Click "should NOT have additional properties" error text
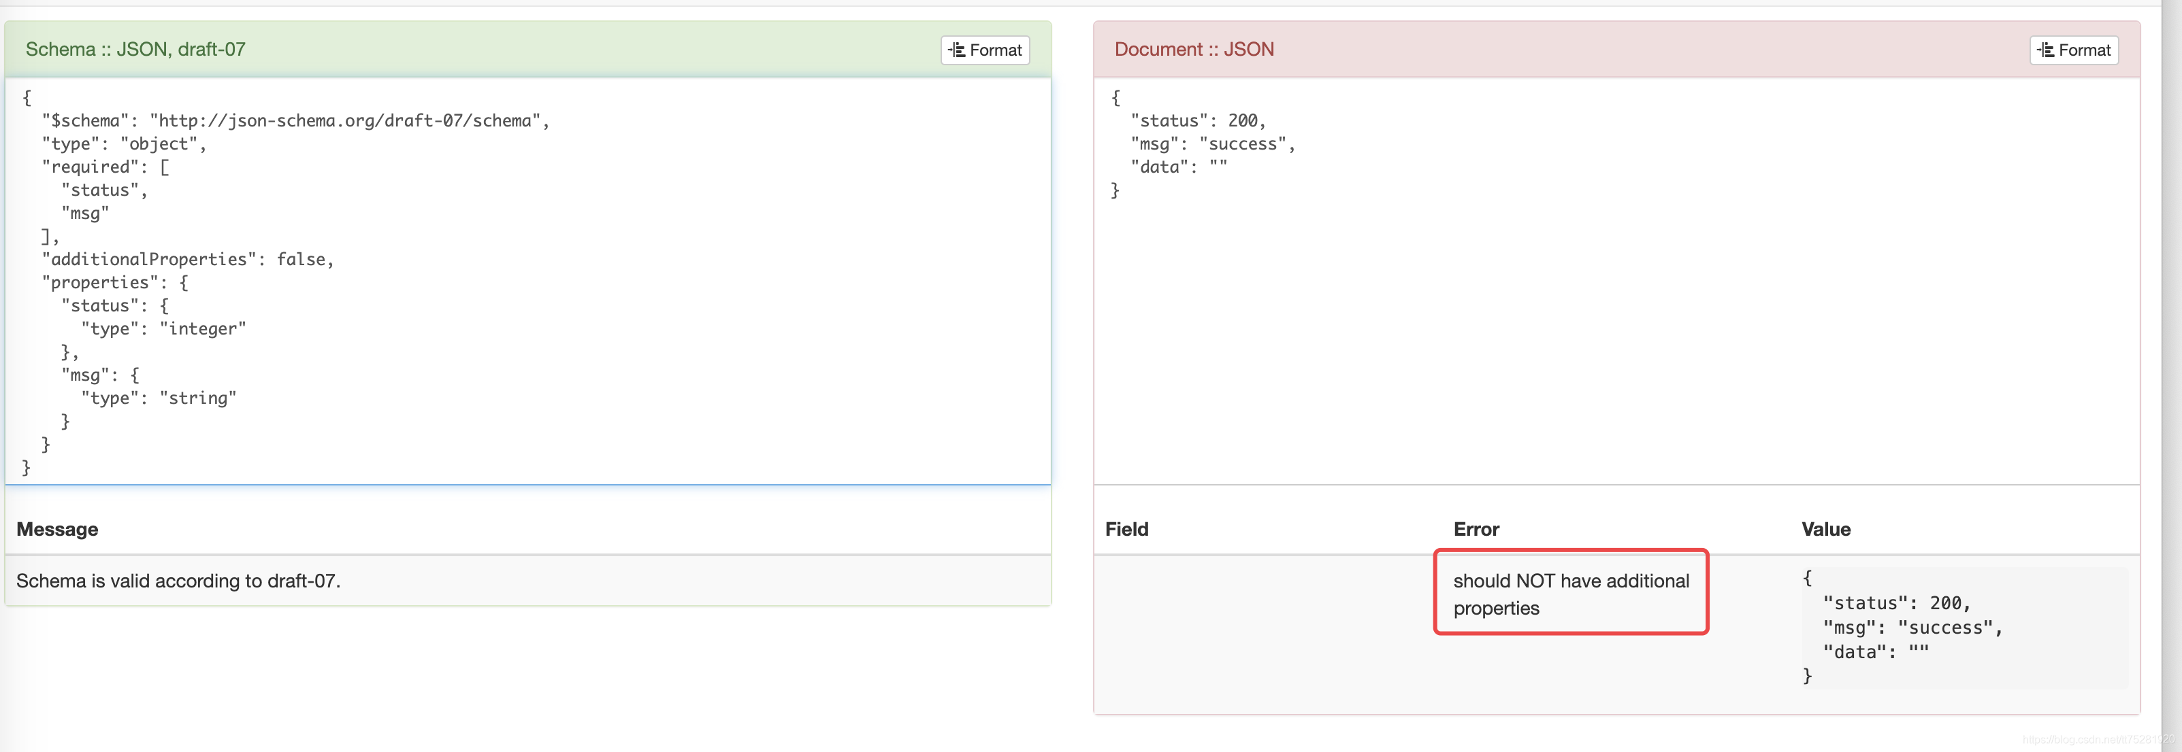 [1570, 594]
